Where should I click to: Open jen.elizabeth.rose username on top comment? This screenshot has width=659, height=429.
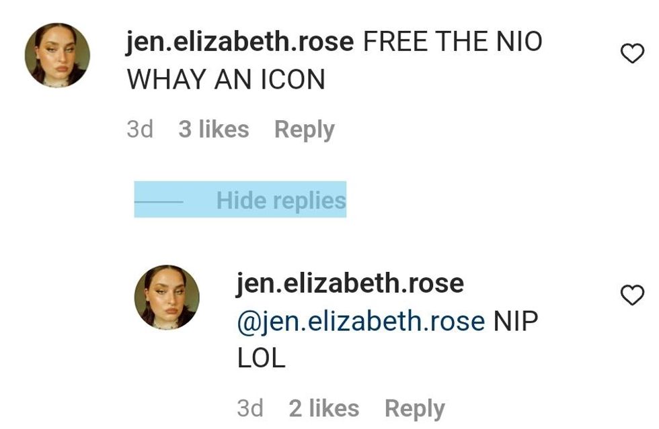[x=240, y=42]
